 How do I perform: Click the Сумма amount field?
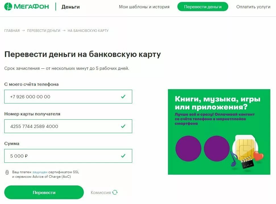[68, 156]
